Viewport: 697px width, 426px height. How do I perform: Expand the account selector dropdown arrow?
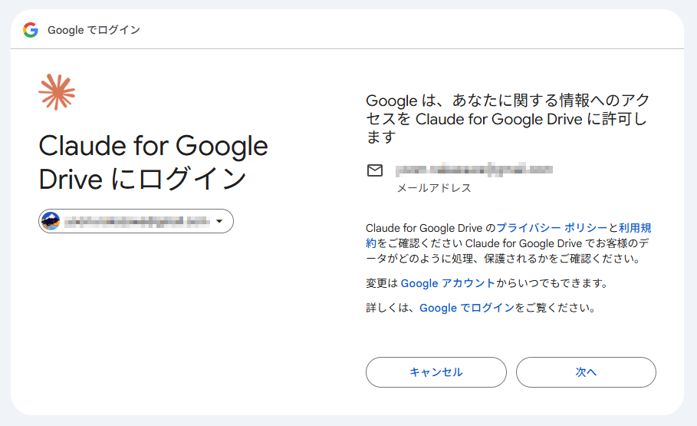219,221
